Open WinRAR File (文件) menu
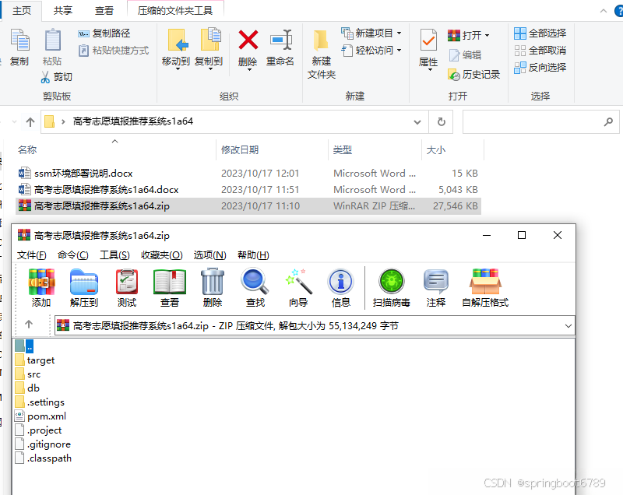The width and height of the screenshot is (623, 495). (x=31, y=255)
